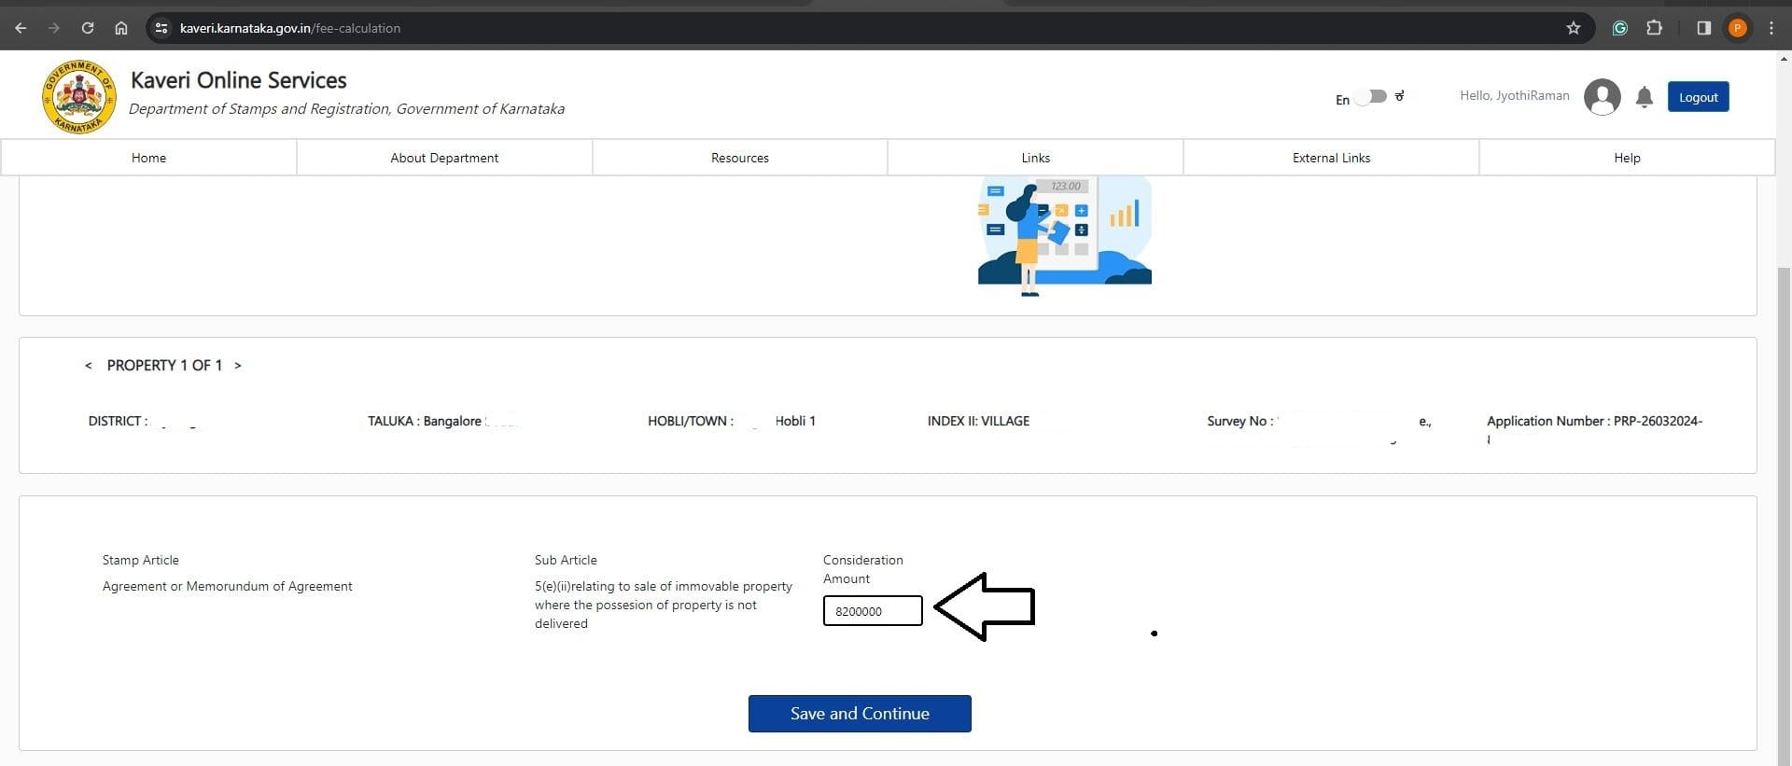Go to the next property arrow
This screenshot has height=766, width=1792.
tap(238, 366)
